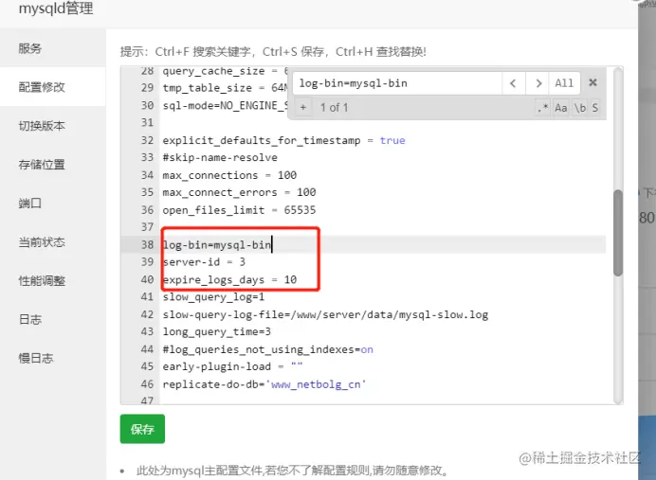The image size is (656, 480).
Task: Open the 端口 tab
Action: tap(53, 203)
